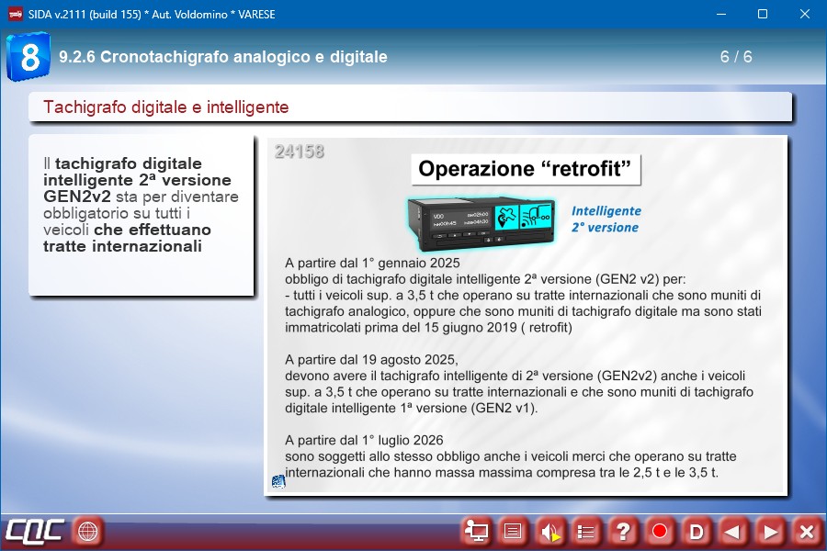
Task: Click 'Tachigrafo digitale e intelligente' heading
Action: 166,107
